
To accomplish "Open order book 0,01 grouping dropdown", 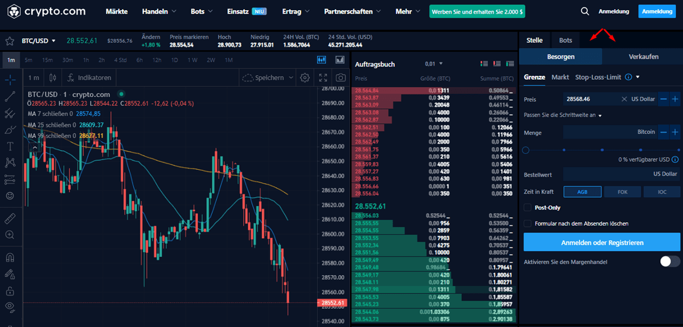I will 433,64.
